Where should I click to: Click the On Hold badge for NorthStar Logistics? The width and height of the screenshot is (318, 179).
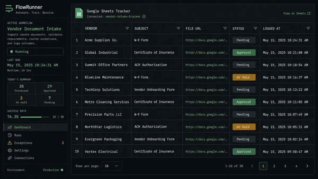point(244,127)
